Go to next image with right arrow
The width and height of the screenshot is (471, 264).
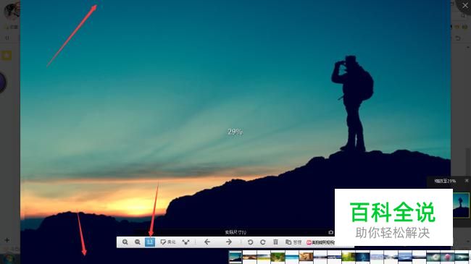(229, 242)
